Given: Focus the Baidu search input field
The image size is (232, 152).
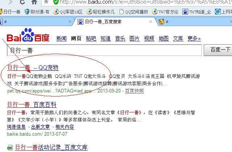Looking at the screenshot, I should (104, 50).
